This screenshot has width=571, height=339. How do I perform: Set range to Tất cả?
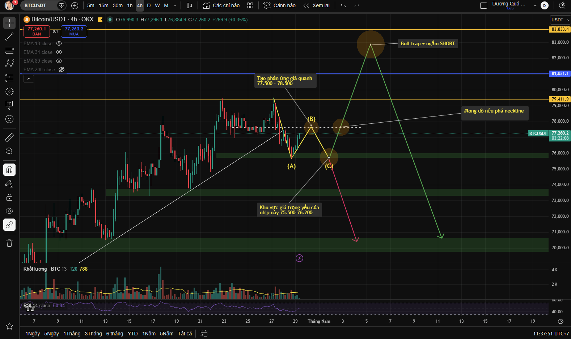coord(185,334)
